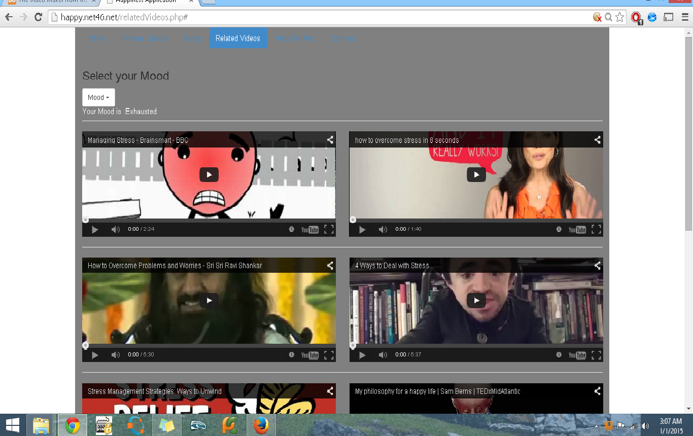693x436 pixels.
Task: Open Managing Stress Brainsmart video on YouTube via logo
Action: (x=310, y=230)
